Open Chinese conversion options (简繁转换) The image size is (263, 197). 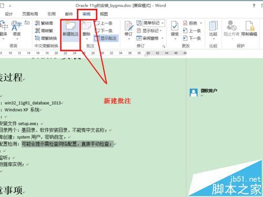[46, 38]
